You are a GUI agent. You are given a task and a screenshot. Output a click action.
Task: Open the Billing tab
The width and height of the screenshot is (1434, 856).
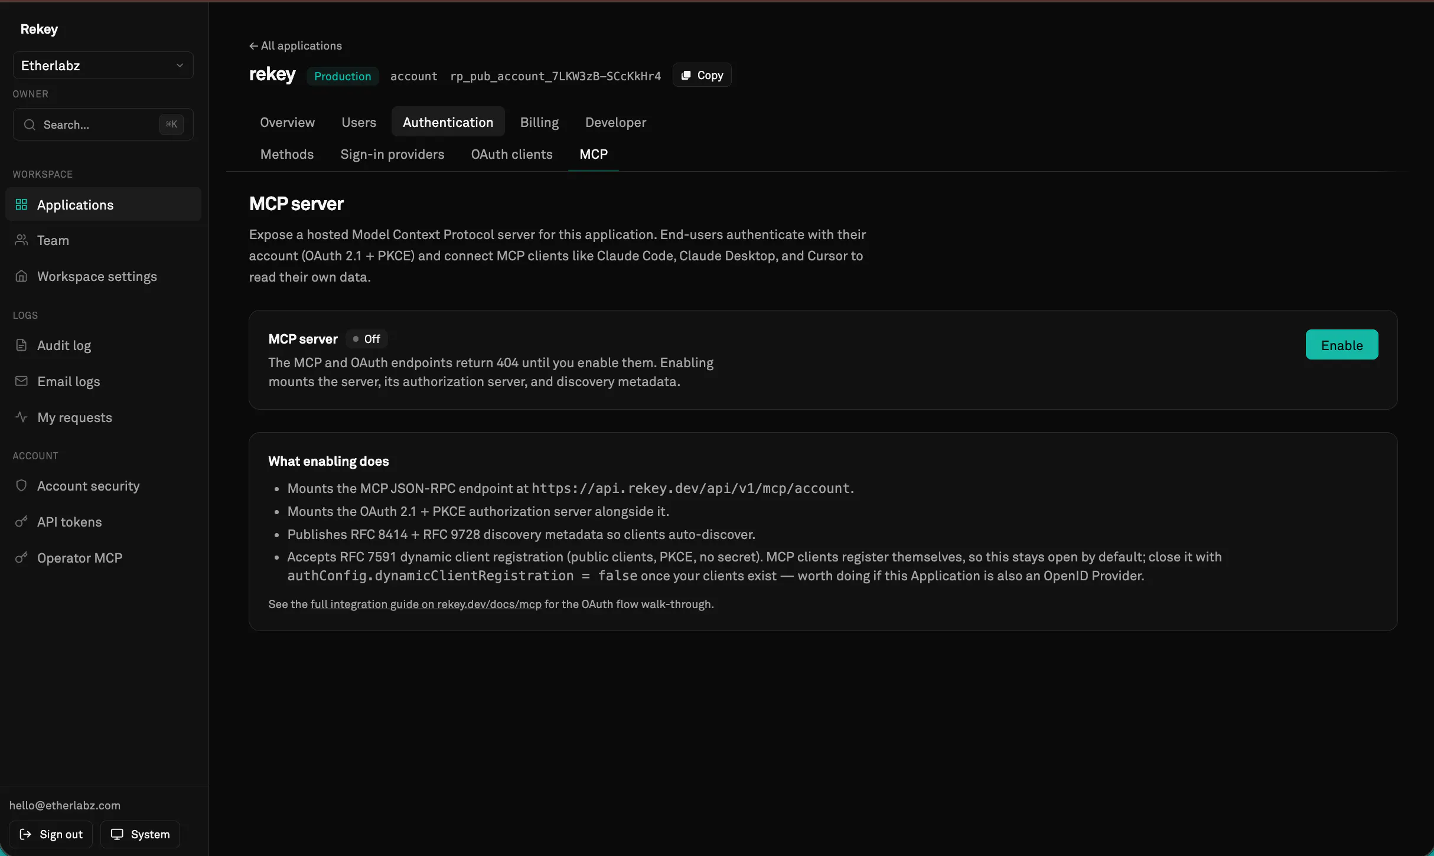point(539,122)
